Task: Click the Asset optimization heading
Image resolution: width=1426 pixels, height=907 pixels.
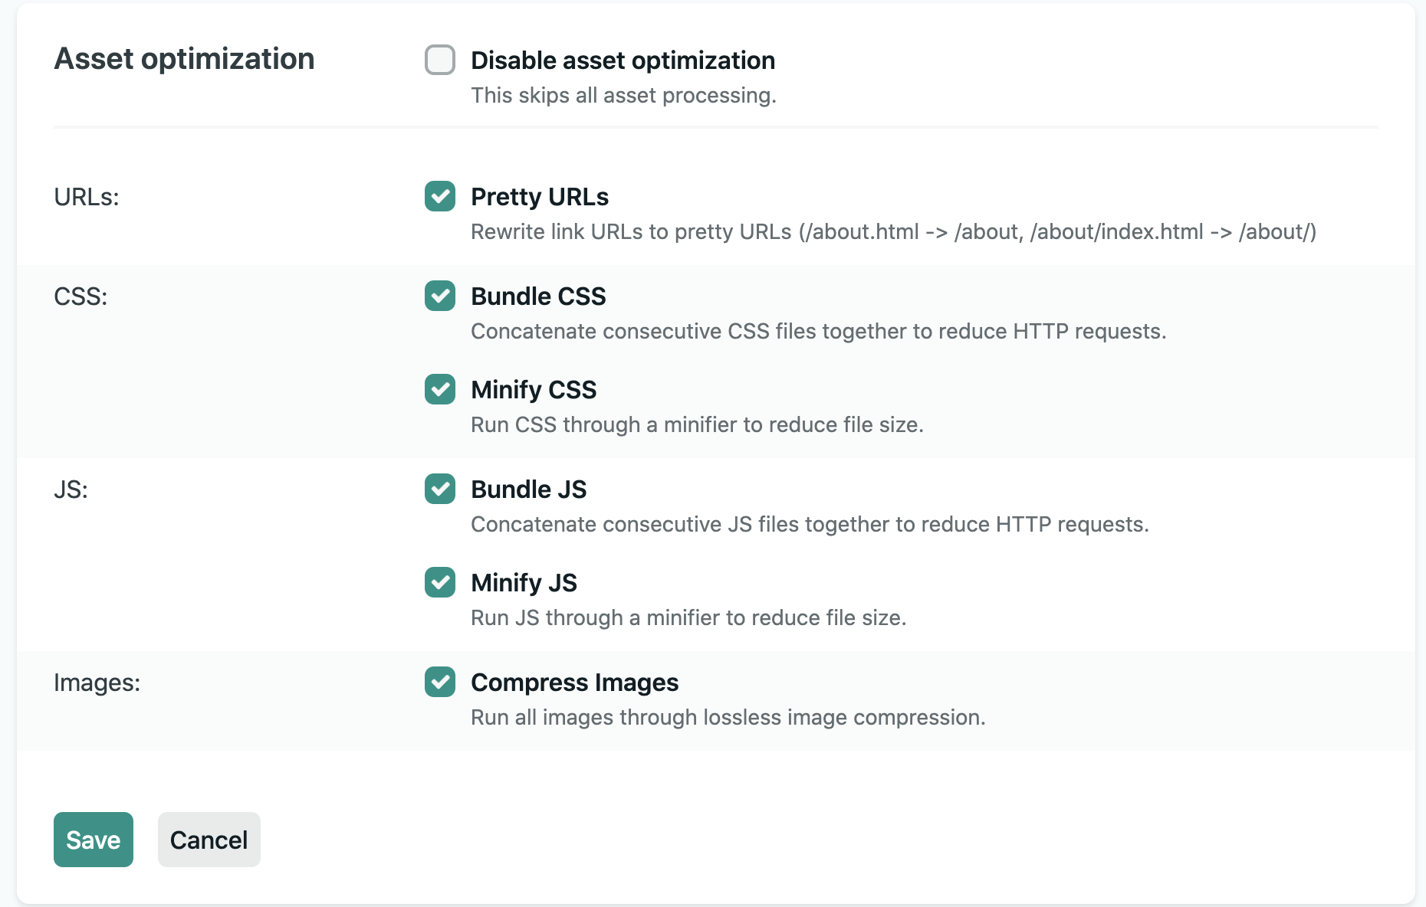Action: click(184, 59)
